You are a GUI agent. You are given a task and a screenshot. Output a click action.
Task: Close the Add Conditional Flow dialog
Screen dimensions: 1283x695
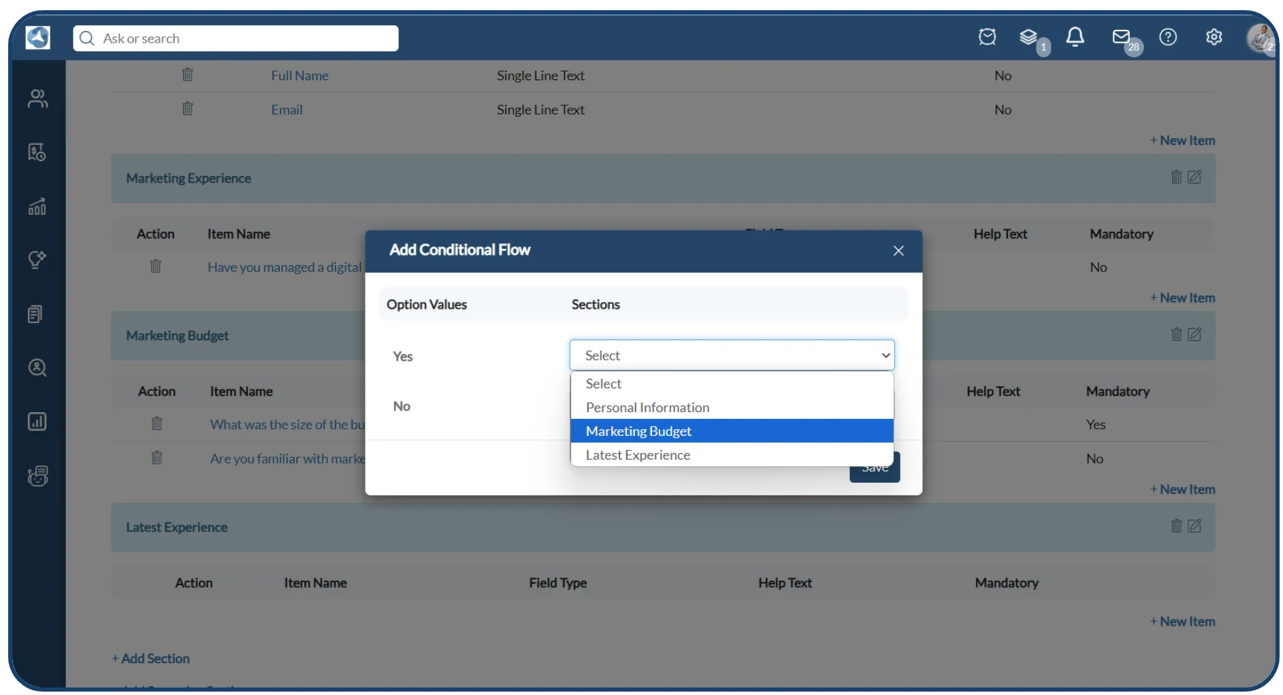coord(898,251)
